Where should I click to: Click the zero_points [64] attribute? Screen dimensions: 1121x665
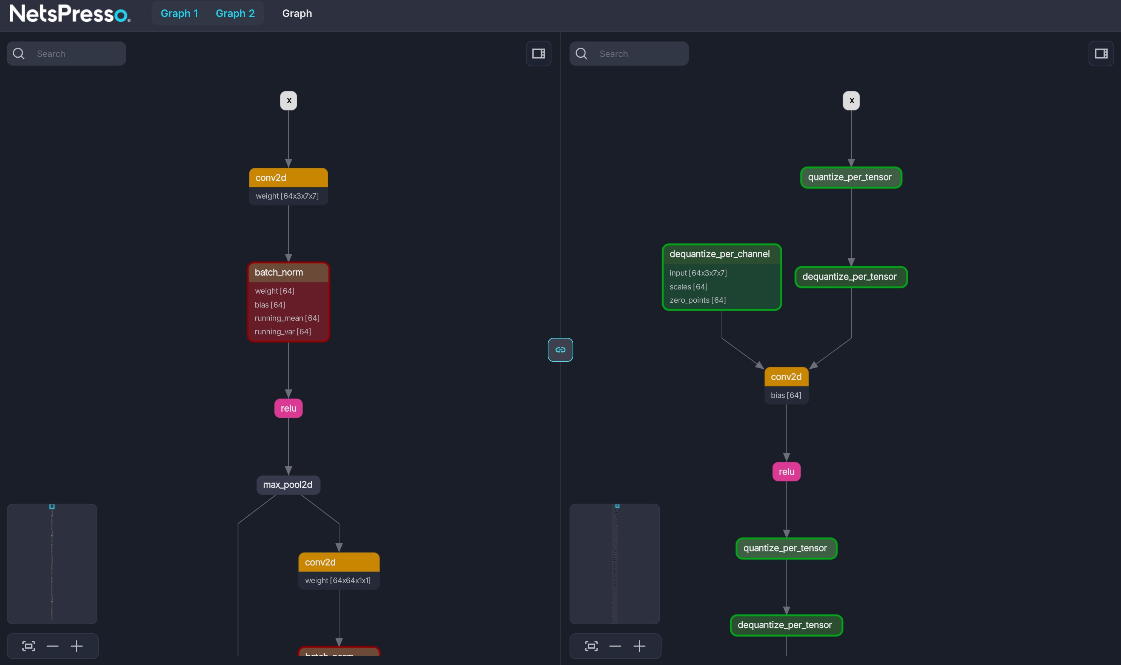coord(697,300)
